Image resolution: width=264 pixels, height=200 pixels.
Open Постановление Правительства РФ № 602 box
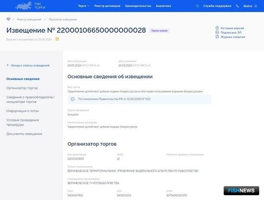139,99
